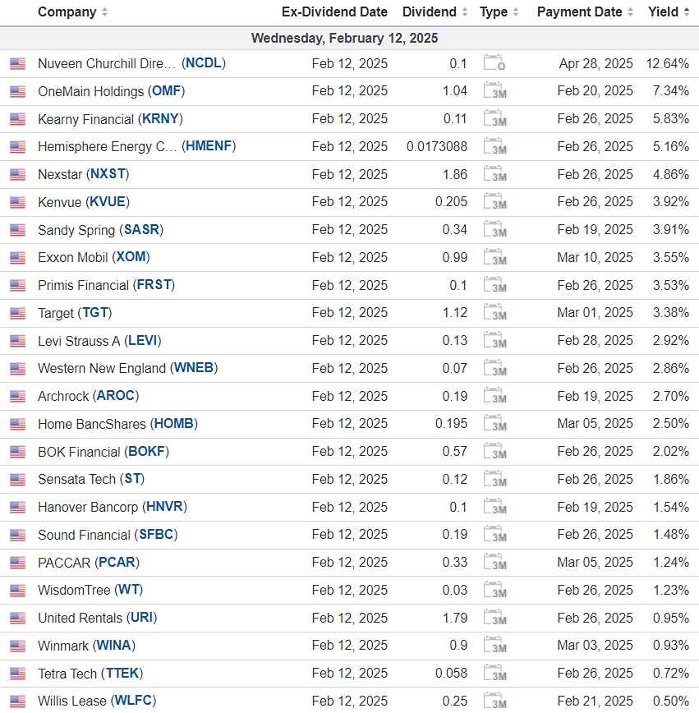Select the US flag next to Levi Strauss A
The width and height of the screenshot is (699, 713).
(17, 341)
